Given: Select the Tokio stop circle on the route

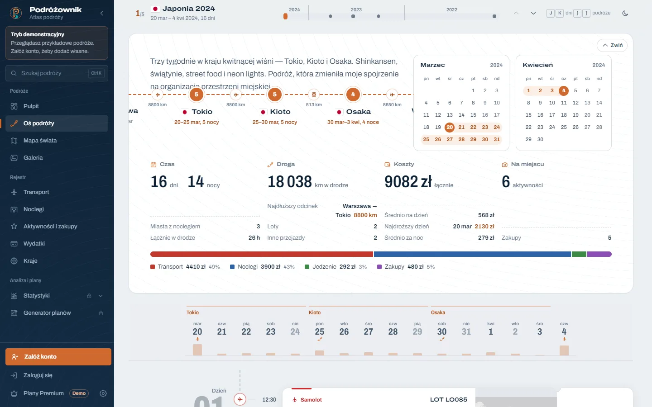Looking at the screenshot, I should (x=197, y=95).
